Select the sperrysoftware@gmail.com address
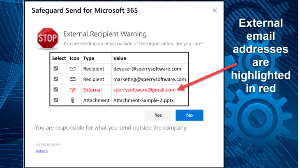Viewport: 300px width, 168px height. click(x=144, y=90)
